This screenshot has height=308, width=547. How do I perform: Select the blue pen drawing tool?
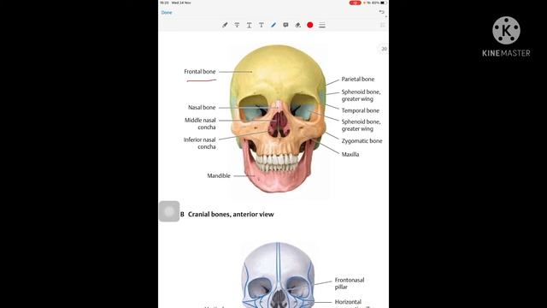point(273,25)
